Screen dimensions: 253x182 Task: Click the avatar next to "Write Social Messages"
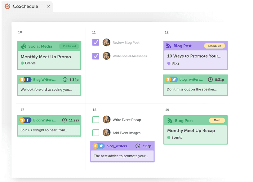point(107,56)
